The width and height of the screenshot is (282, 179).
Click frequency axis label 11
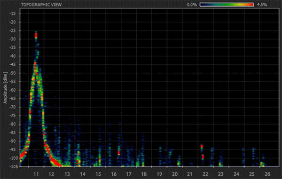coord(36,174)
